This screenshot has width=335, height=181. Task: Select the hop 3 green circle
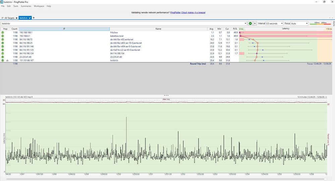[2, 39]
